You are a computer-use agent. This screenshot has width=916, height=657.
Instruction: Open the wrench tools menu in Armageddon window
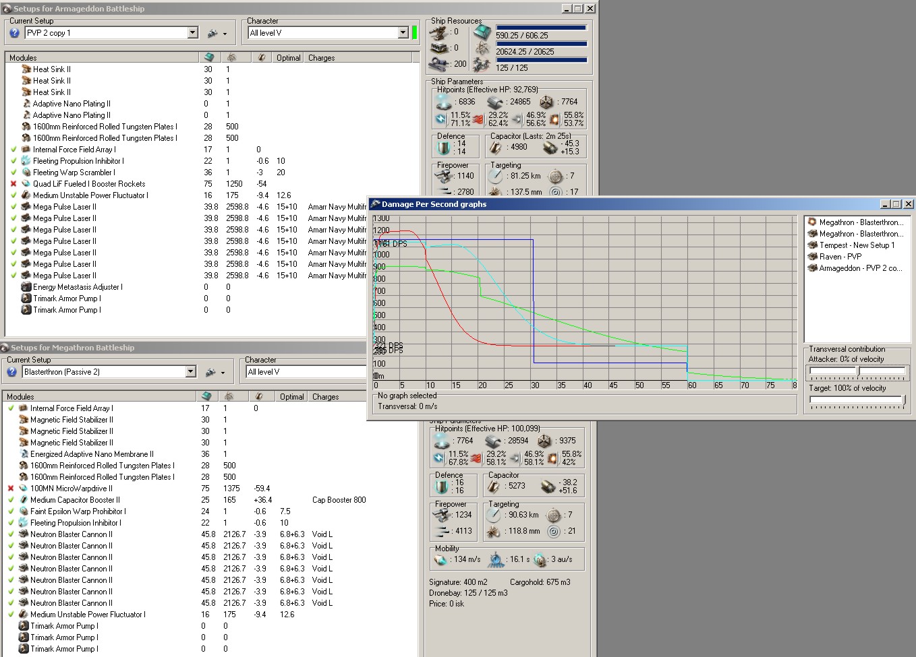point(216,33)
